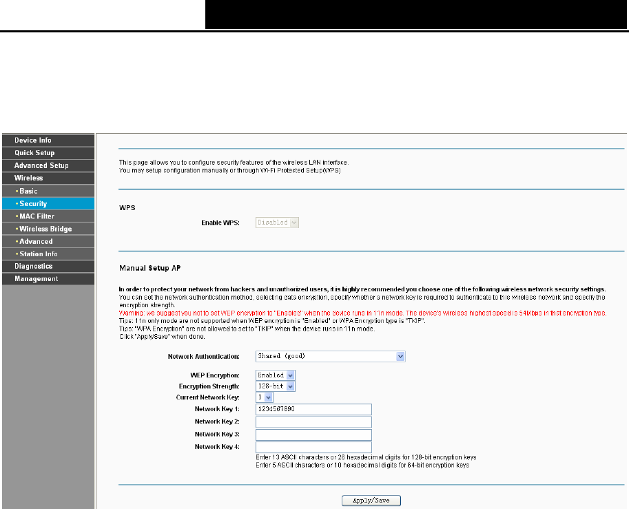
Task: Open the Current Network Key dropdown
Action: click(x=265, y=397)
